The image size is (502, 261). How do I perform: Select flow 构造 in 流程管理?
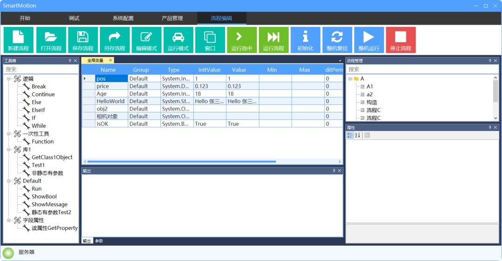pyautogui.click(x=372, y=102)
